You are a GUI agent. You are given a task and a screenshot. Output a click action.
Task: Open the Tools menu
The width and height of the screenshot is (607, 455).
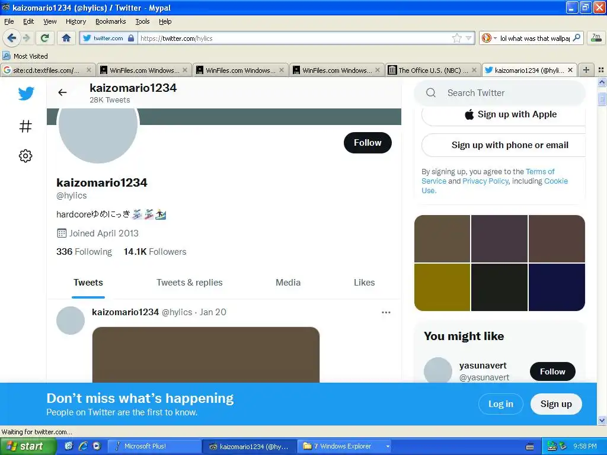coord(142,21)
